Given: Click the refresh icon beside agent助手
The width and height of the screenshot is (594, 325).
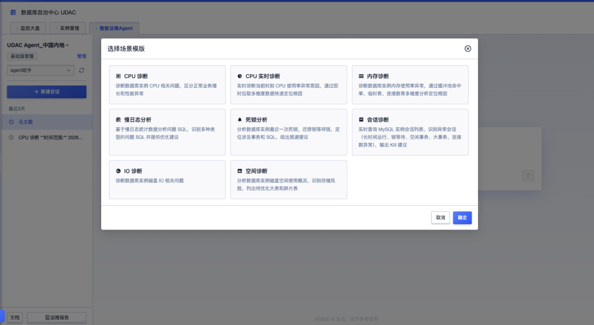Looking at the screenshot, I should click(81, 70).
